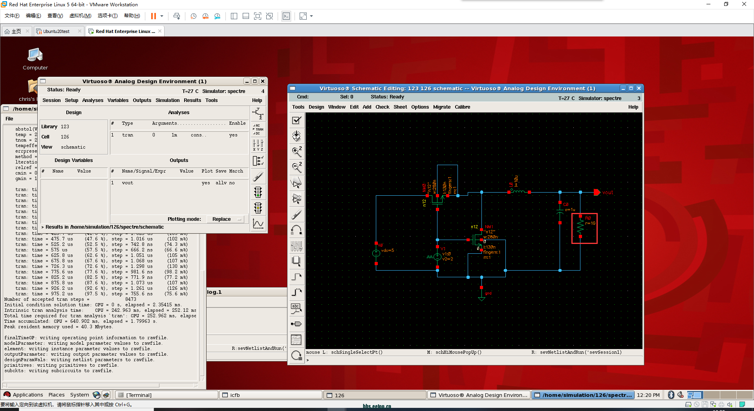Select tran analysis row in Analyses table
This screenshot has height=411, width=754.
click(179, 135)
